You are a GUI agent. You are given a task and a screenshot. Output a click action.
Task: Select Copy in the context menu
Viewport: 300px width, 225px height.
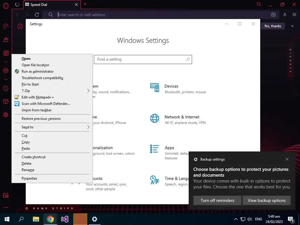52,142
